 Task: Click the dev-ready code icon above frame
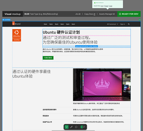(x=140, y=20)
